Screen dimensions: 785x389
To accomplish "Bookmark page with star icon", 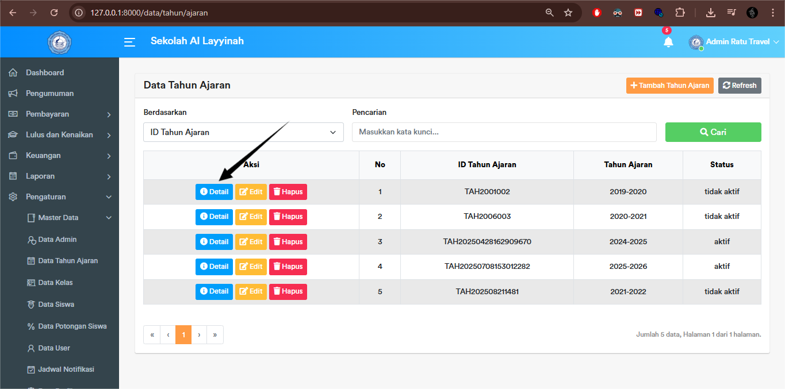I will click(568, 13).
